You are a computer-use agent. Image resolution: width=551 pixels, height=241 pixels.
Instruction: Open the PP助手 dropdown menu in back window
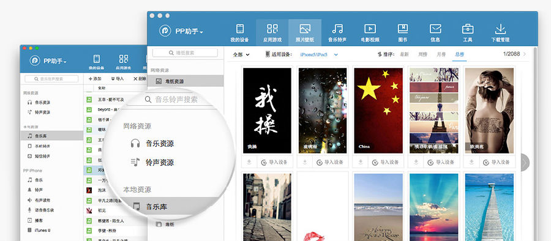(54, 61)
